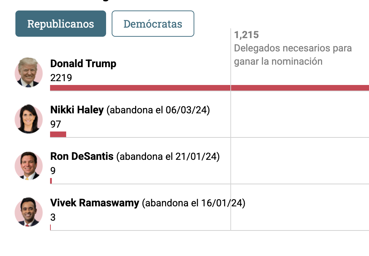Screen dimensions: 369x256
Task: Click Trump's long red delegate bar
Action: (x=209, y=88)
